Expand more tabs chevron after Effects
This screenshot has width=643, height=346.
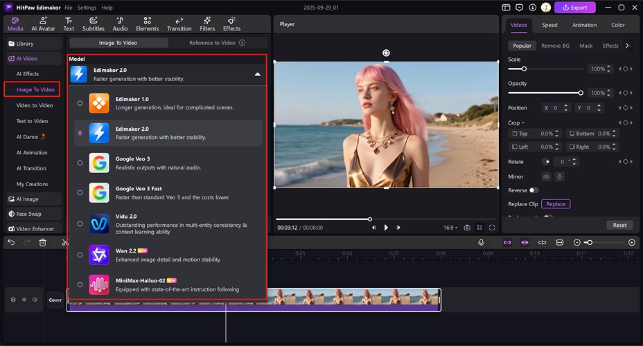[x=627, y=46]
